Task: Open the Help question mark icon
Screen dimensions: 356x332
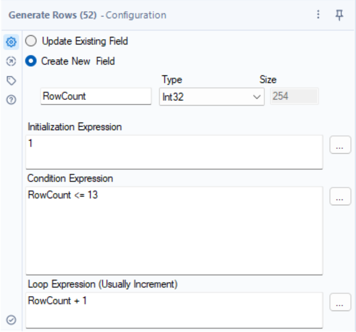Action: coord(12,100)
